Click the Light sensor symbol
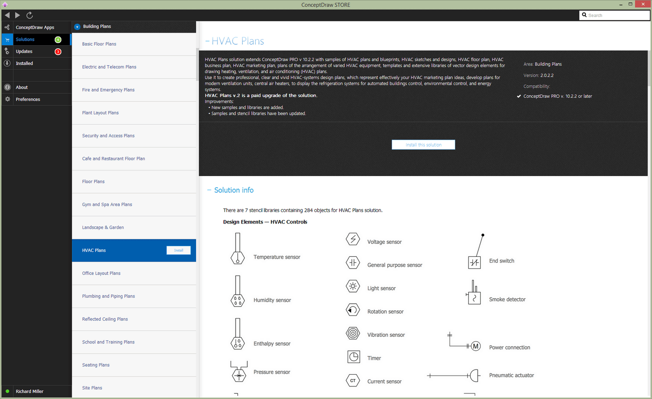Image resolution: width=652 pixels, height=399 pixels. click(353, 286)
